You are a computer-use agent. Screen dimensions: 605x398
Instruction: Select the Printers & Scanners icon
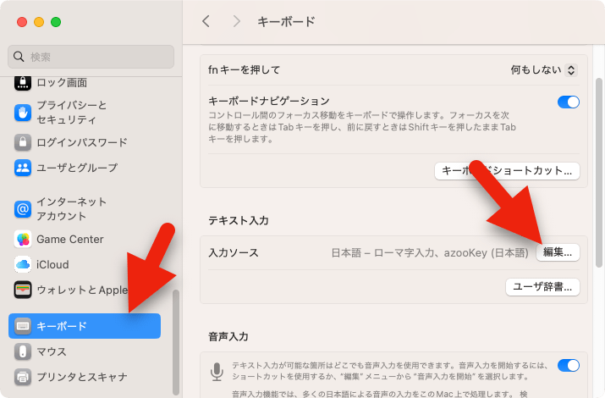23,377
